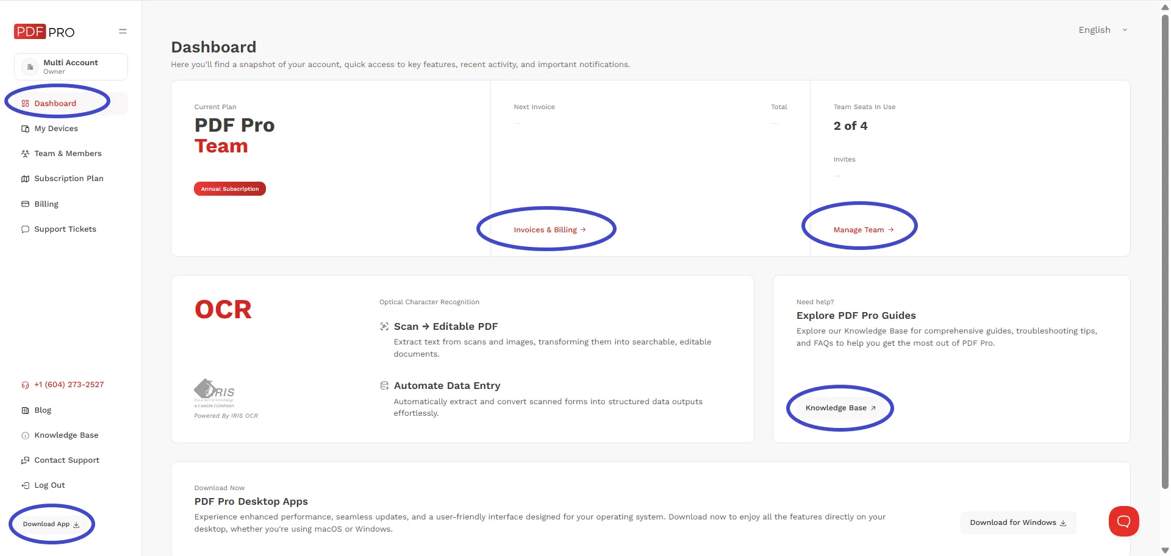Click Log Out
The height and width of the screenshot is (556, 1171).
(49, 485)
